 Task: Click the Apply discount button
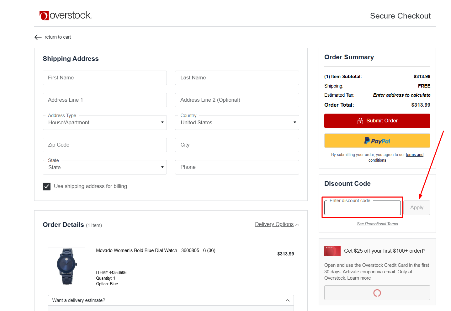click(x=417, y=208)
